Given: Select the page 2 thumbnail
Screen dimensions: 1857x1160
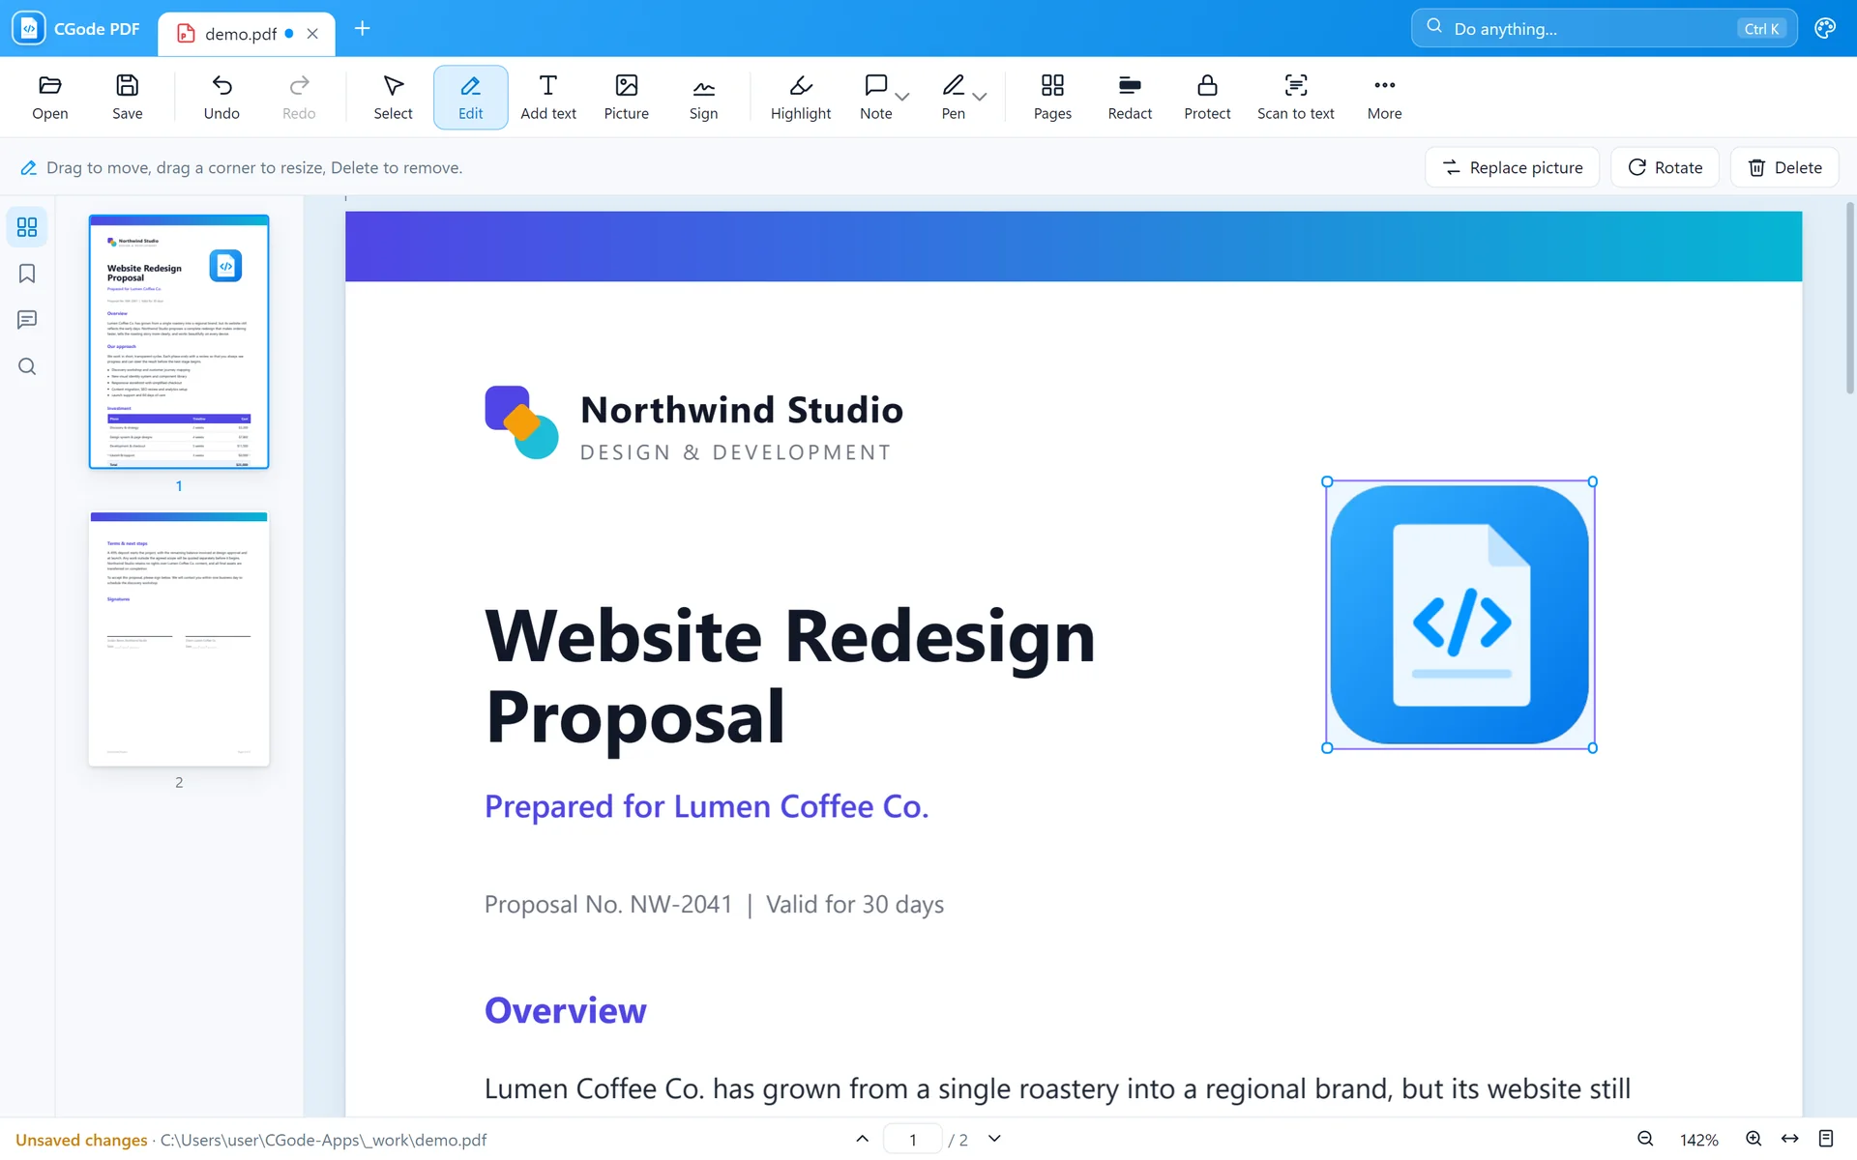Looking at the screenshot, I should click(179, 639).
